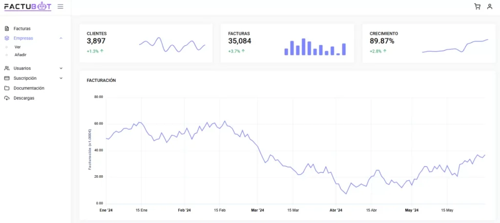Screen dimensions: 500x223
Task: Click the Facturas document icon
Action: click(7, 29)
